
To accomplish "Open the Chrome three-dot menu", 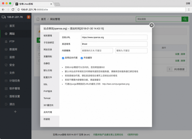I will 188,10.
